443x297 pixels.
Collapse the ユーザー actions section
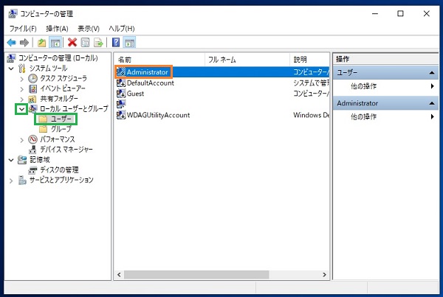431,73
